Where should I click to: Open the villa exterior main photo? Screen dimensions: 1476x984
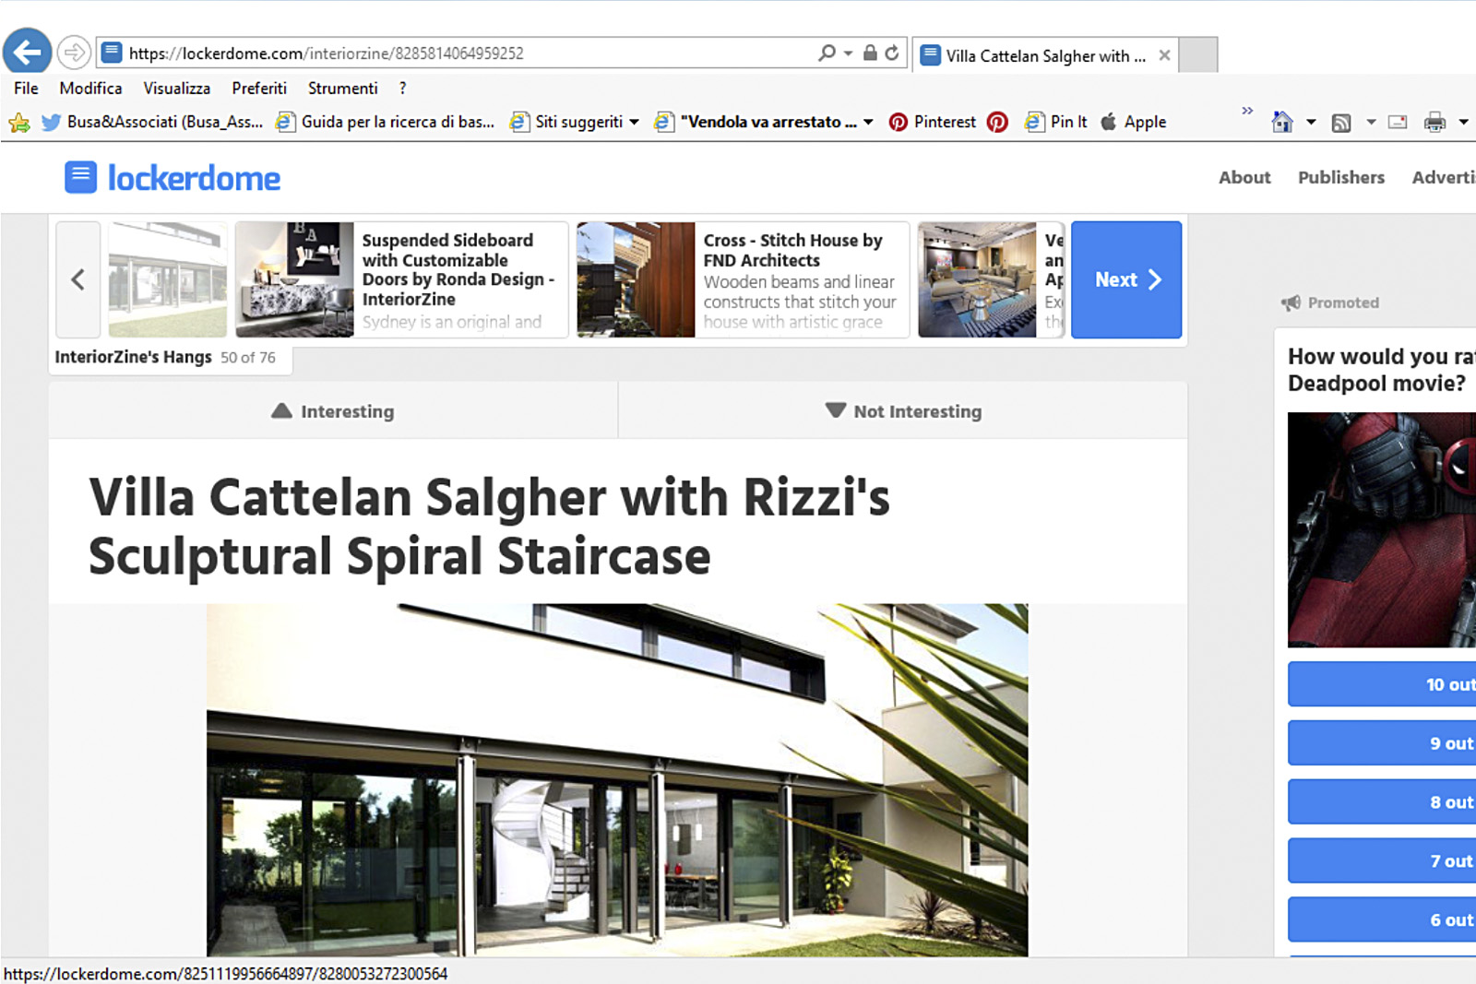(617, 779)
